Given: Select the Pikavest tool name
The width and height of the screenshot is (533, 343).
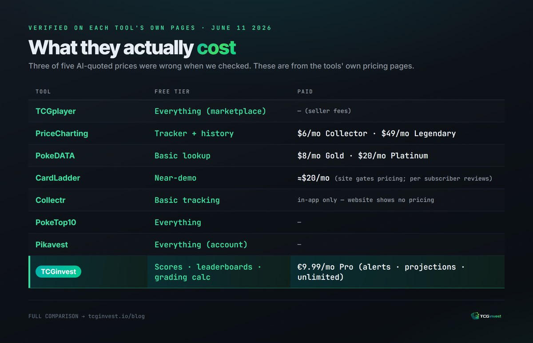Looking at the screenshot, I should [52, 245].
